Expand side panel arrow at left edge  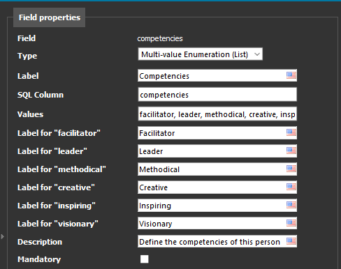pos(2,236)
